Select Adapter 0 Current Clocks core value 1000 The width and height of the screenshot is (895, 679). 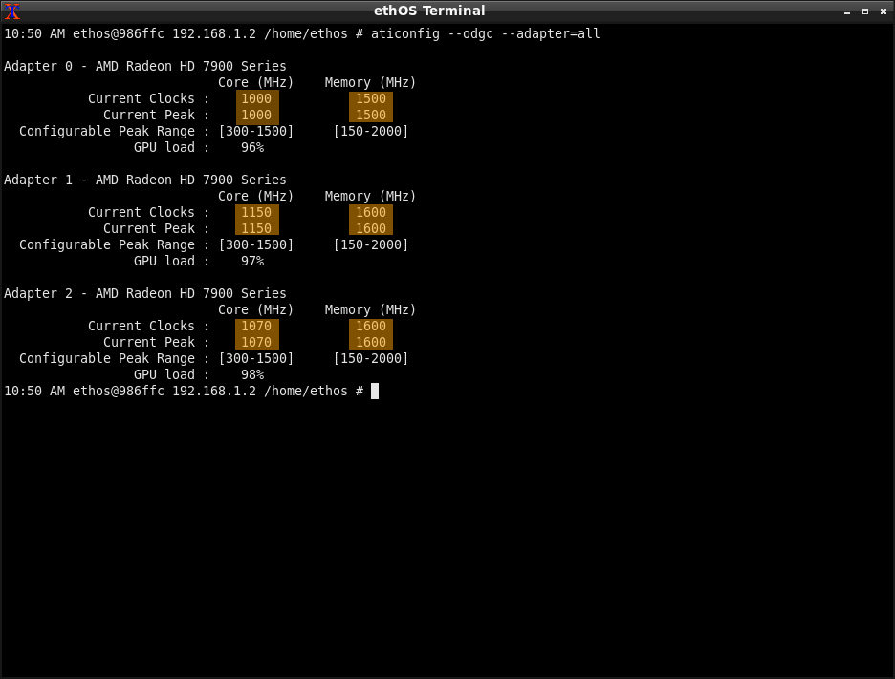[257, 98]
